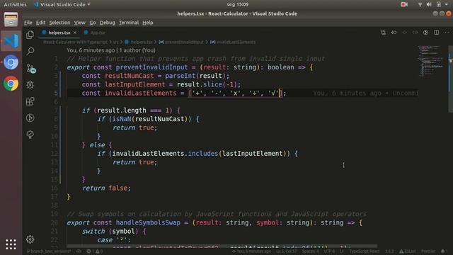Click the '1 author (You)' code lens
Image resolution: width=453 pixels, height=255 pixels.
click(137, 50)
